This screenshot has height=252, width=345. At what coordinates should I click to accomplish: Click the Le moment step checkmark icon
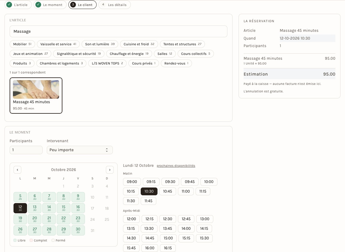38,4
